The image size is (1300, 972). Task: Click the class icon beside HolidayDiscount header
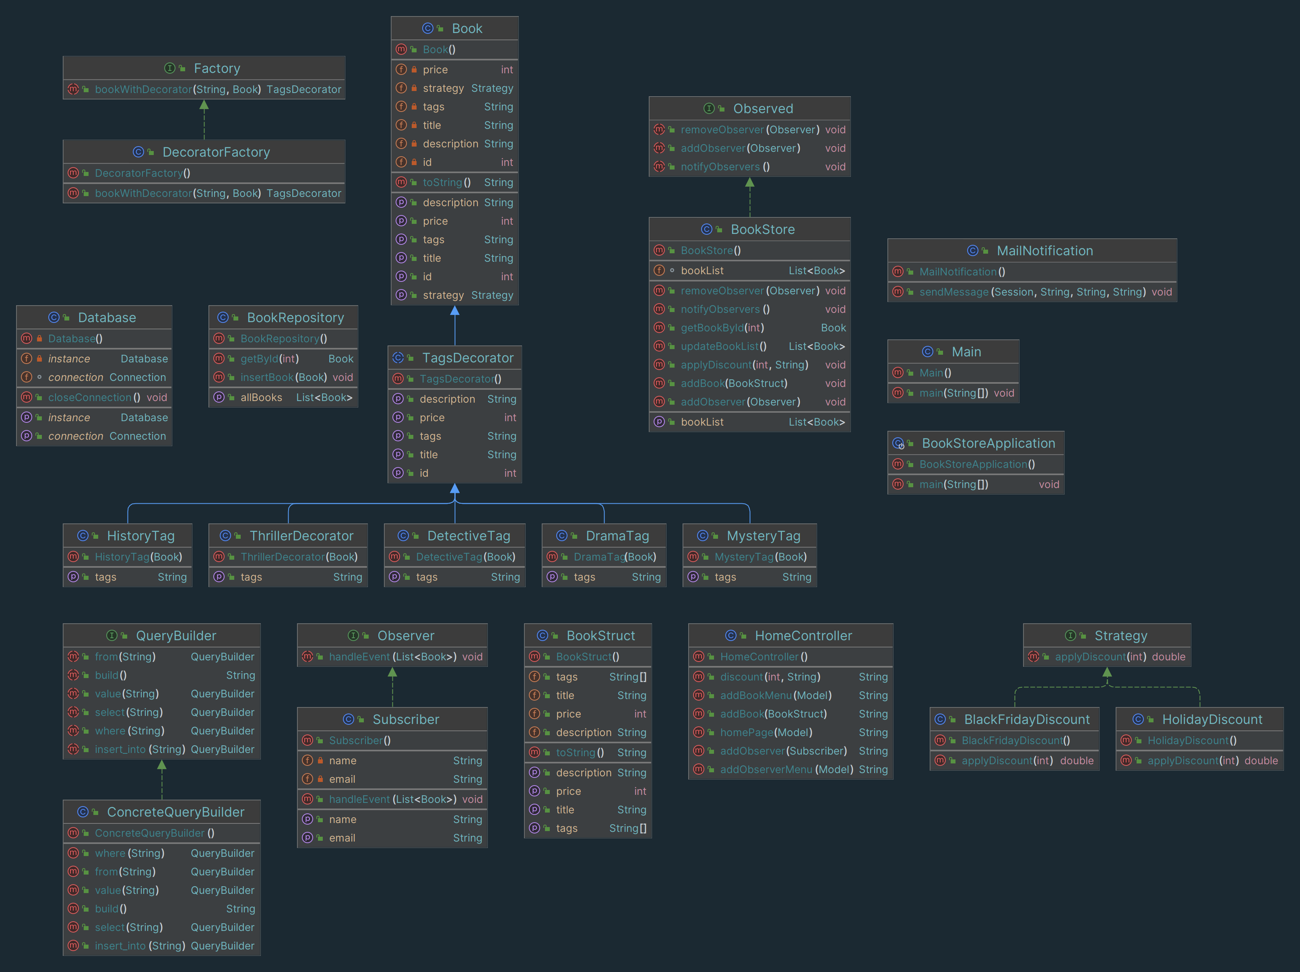1138,719
